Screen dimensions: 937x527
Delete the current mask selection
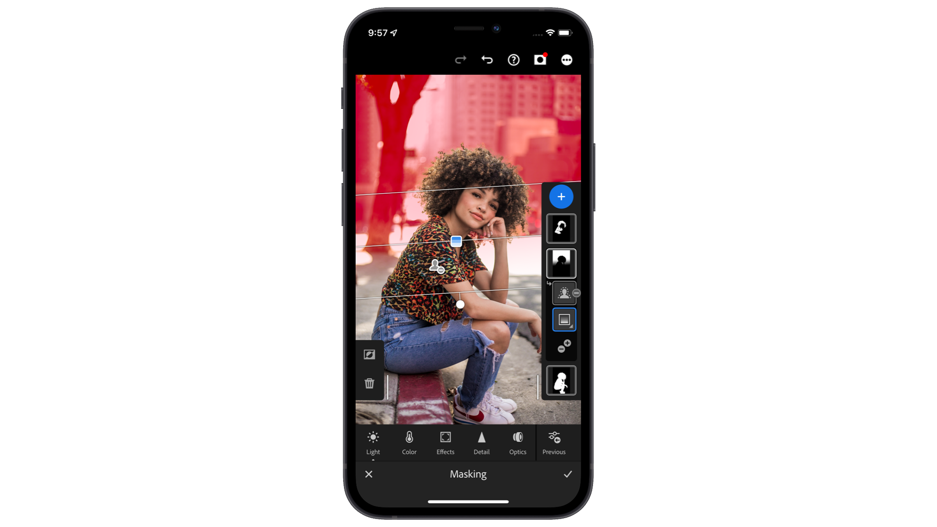tap(369, 384)
